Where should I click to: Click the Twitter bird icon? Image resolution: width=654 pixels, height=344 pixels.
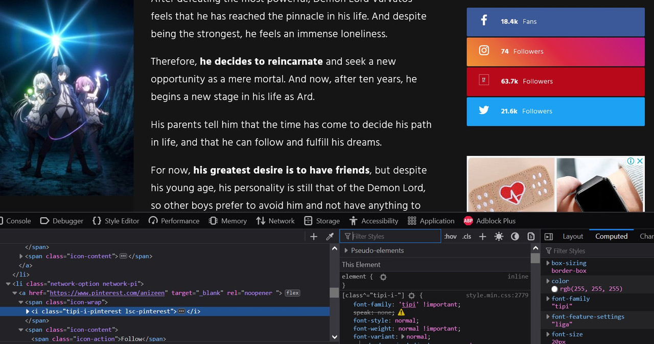(484, 110)
